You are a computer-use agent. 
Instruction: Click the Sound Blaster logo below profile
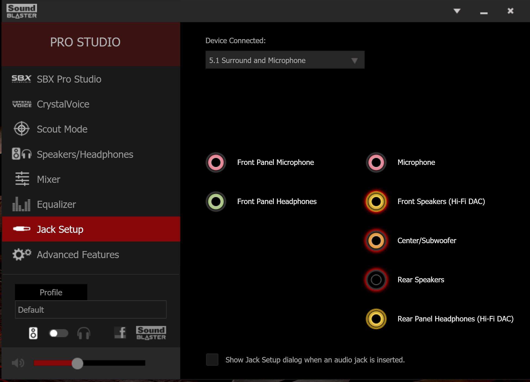click(151, 333)
